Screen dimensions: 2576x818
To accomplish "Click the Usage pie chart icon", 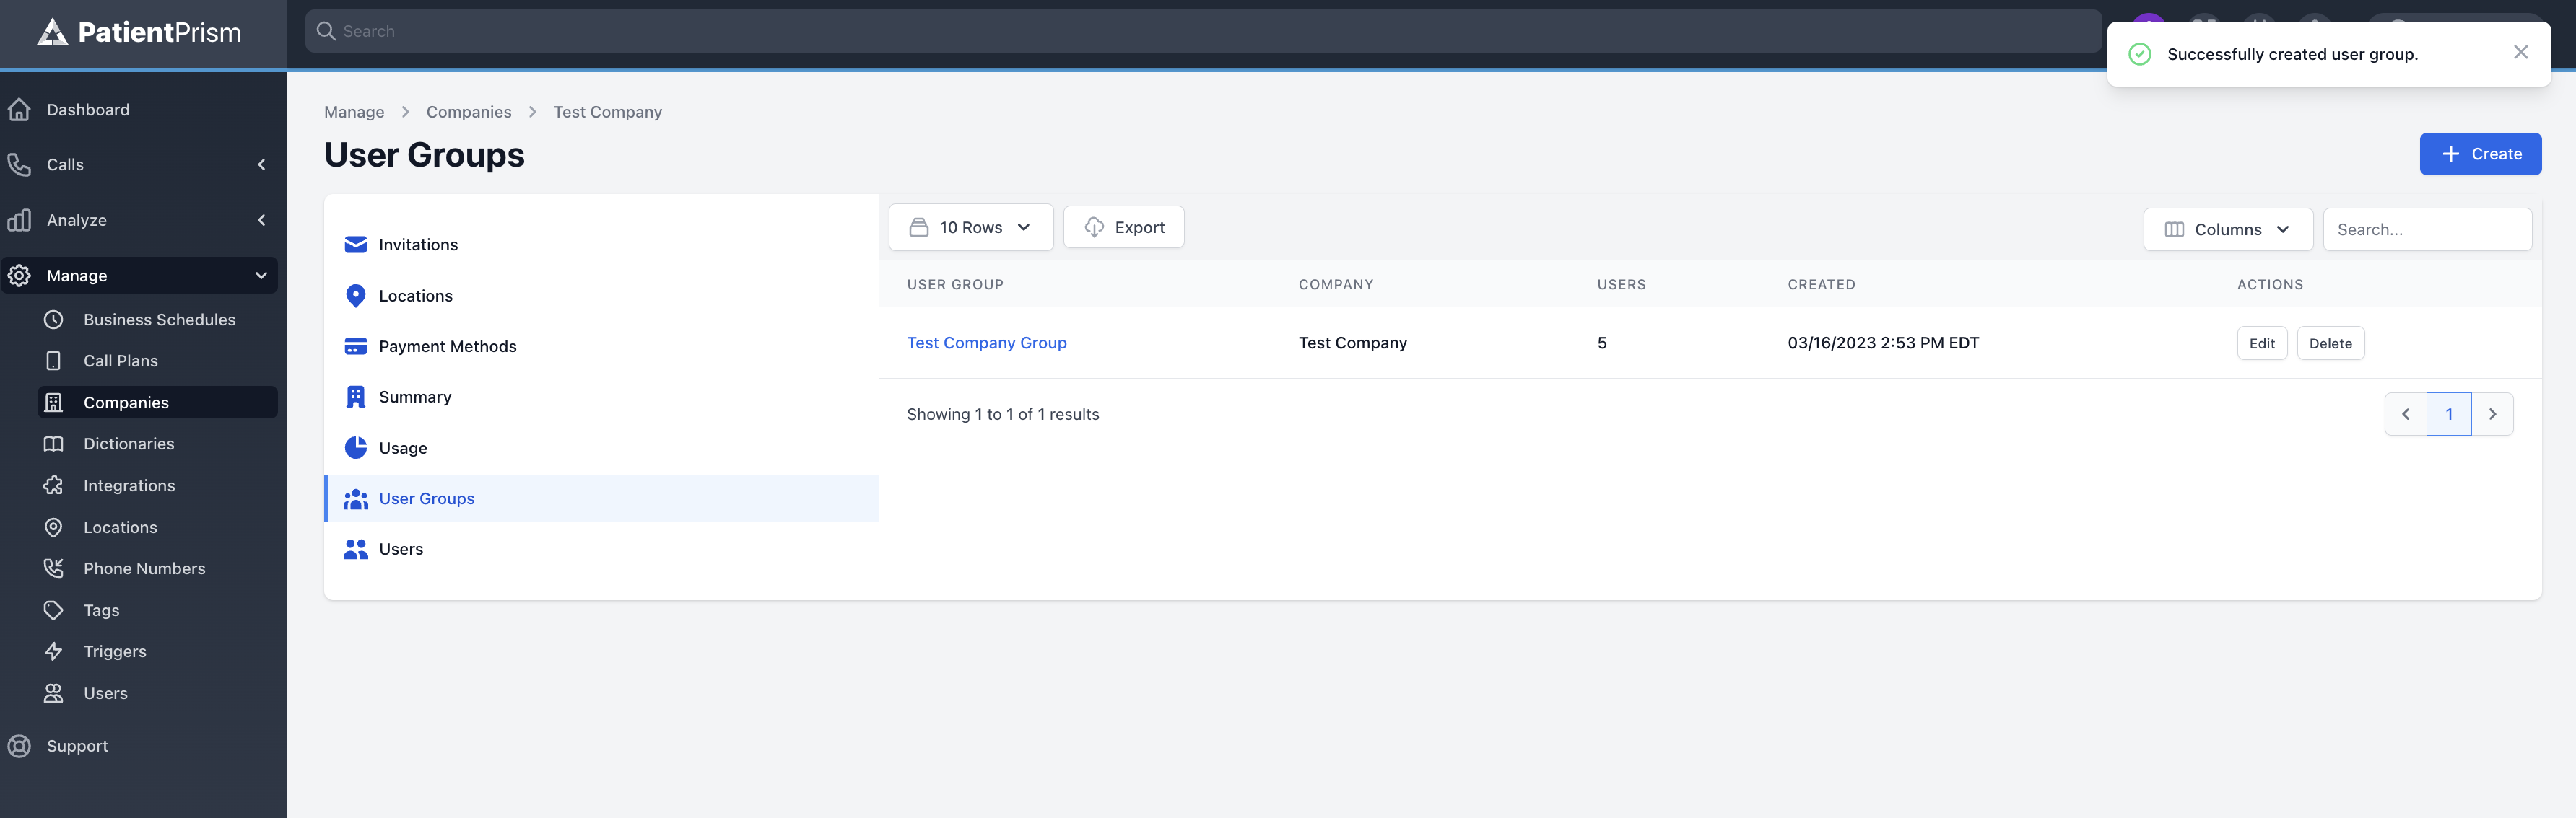I will 355,447.
